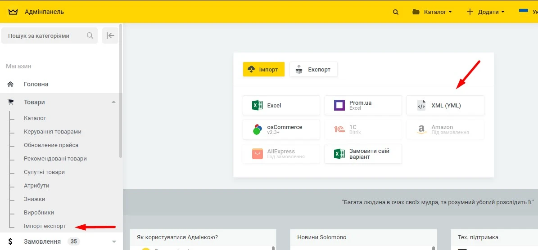Choose XML (YML) import option
This screenshot has height=250, width=538.
(x=445, y=105)
